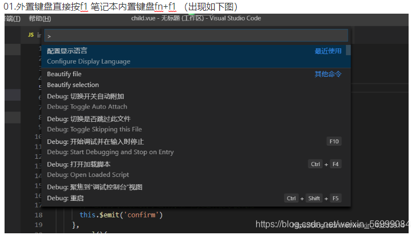This screenshot has width=416, height=235.
Task: Click the F5 key badge on Debug: 重启
Action: tap(336, 199)
